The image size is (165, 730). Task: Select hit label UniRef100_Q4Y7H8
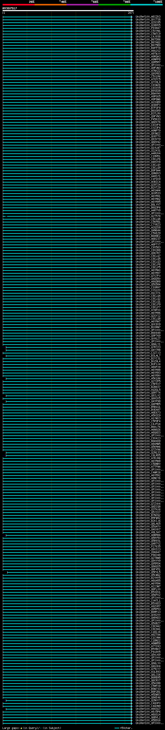click(148, 350)
